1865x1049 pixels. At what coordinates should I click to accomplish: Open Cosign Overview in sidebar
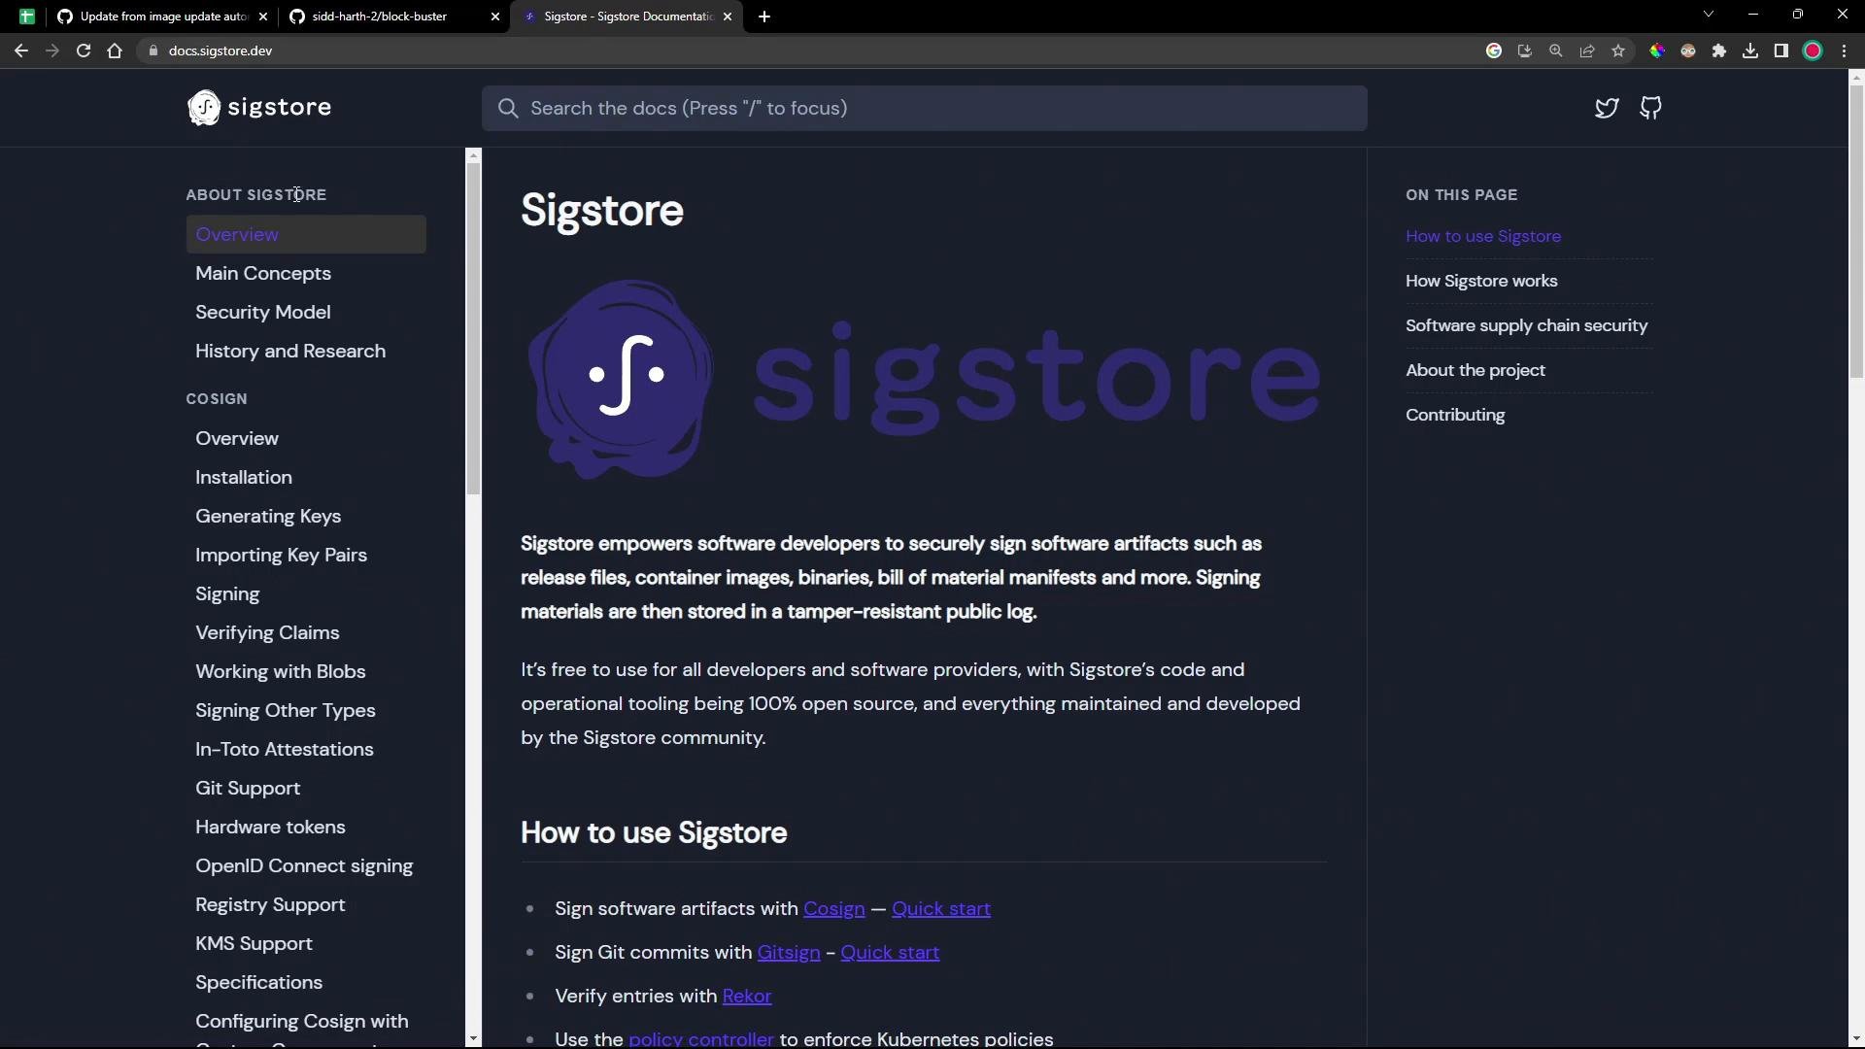(x=237, y=439)
